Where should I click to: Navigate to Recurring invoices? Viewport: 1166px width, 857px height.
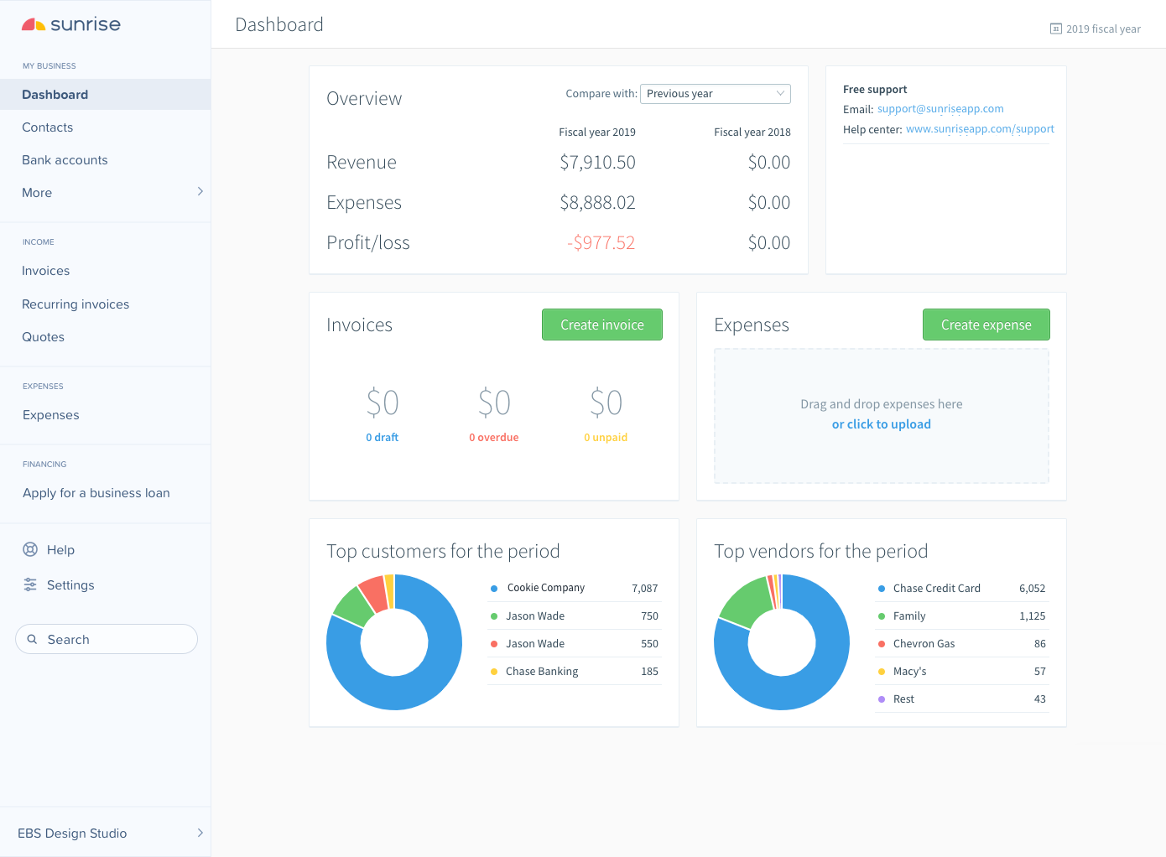[75, 304]
